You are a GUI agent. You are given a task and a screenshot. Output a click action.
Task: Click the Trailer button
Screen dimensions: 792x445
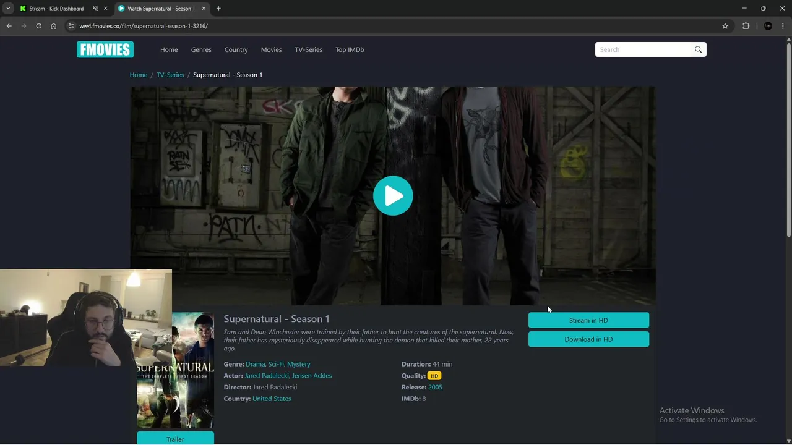[175, 439]
